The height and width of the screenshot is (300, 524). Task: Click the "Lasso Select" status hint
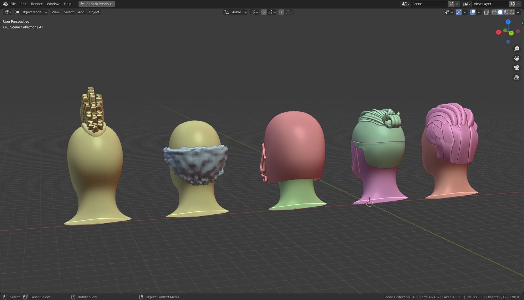tap(40, 297)
